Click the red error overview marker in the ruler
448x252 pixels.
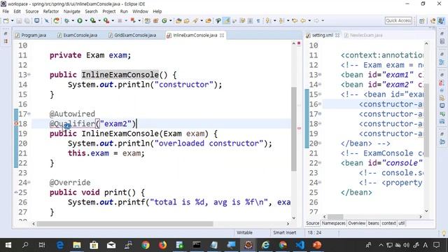coord(299,128)
